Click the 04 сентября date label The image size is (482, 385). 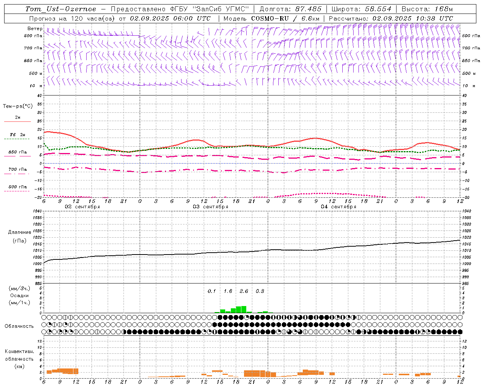[x=339, y=207]
